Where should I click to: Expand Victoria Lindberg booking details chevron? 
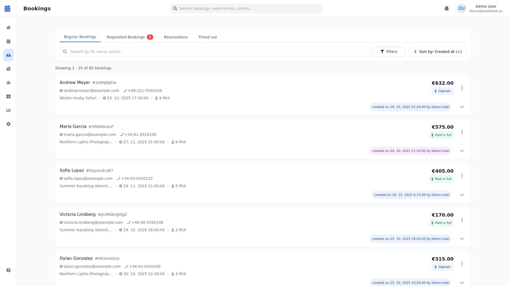click(462, 239)
